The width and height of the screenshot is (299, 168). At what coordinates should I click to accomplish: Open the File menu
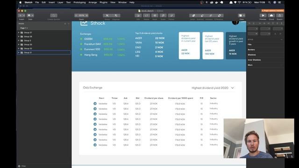pyautogui.click(x=37, y=2)
